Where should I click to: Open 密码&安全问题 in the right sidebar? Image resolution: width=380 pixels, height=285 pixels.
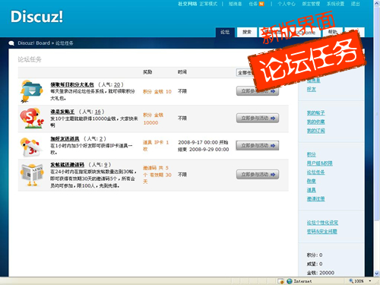(322, 231)
